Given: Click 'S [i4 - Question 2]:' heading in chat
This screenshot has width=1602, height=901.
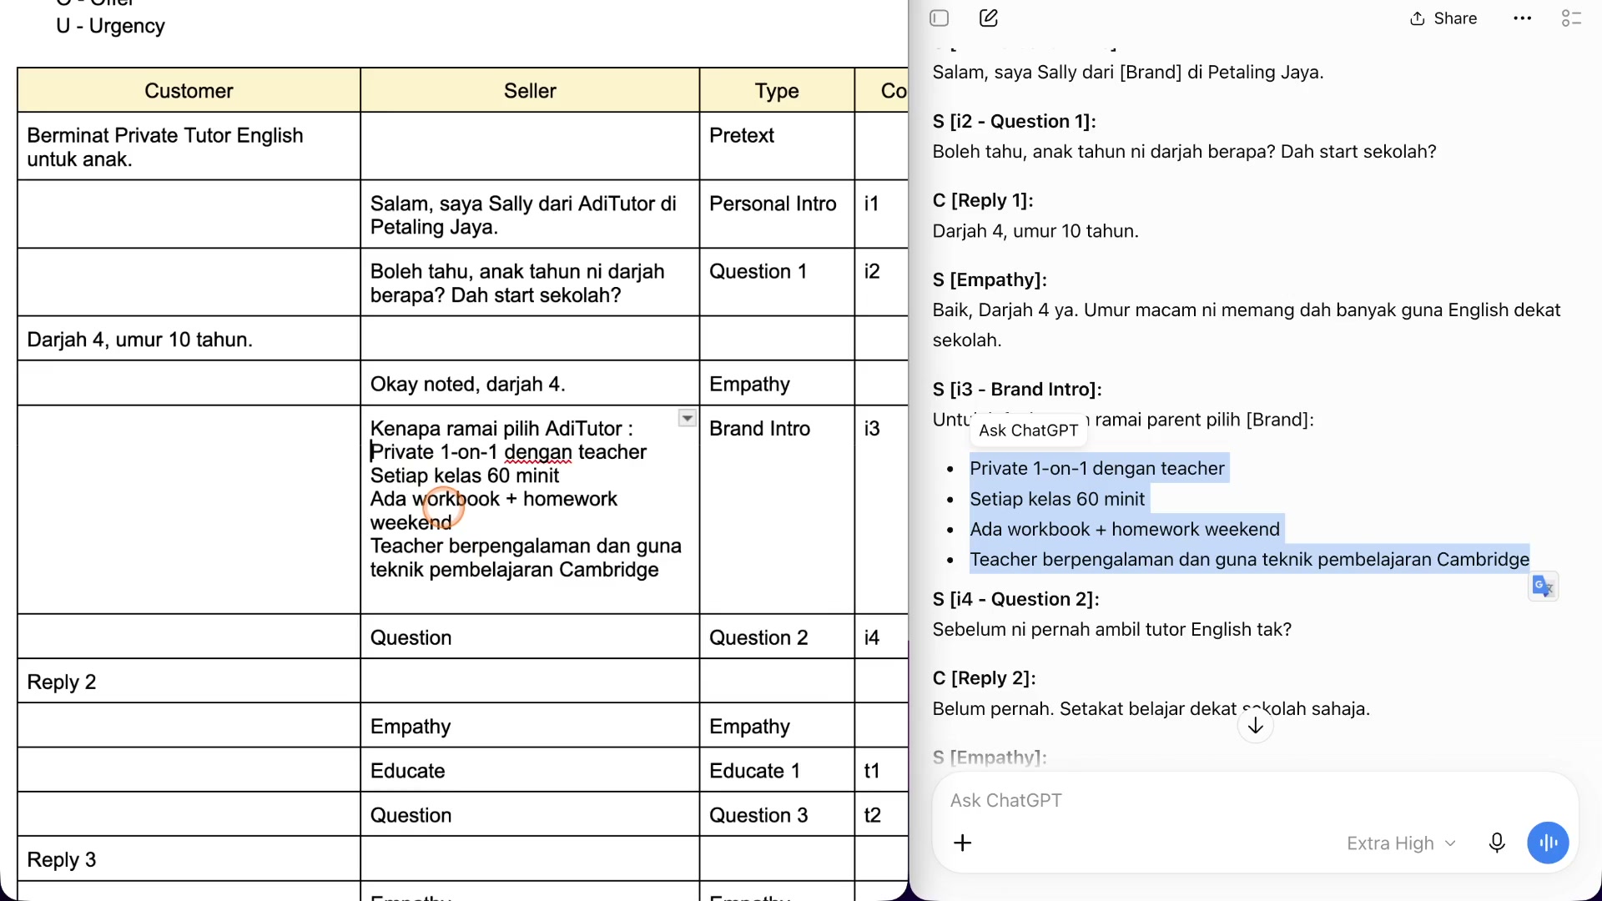Looking at the screenshot, I should [x=1015, y=599].
